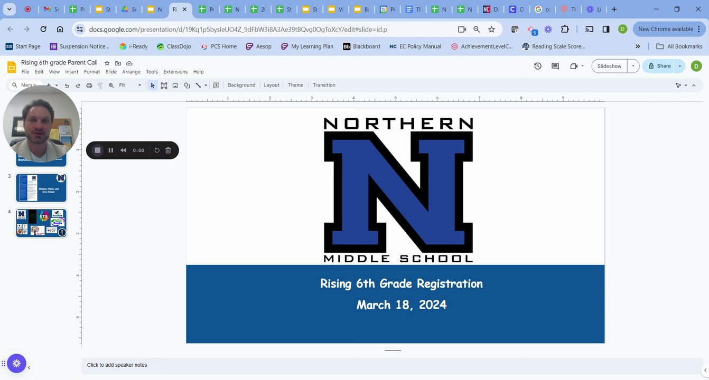Select slide 3 thumbnail
This screenshot has height=380, width=709.
click(x=41, y=188)
